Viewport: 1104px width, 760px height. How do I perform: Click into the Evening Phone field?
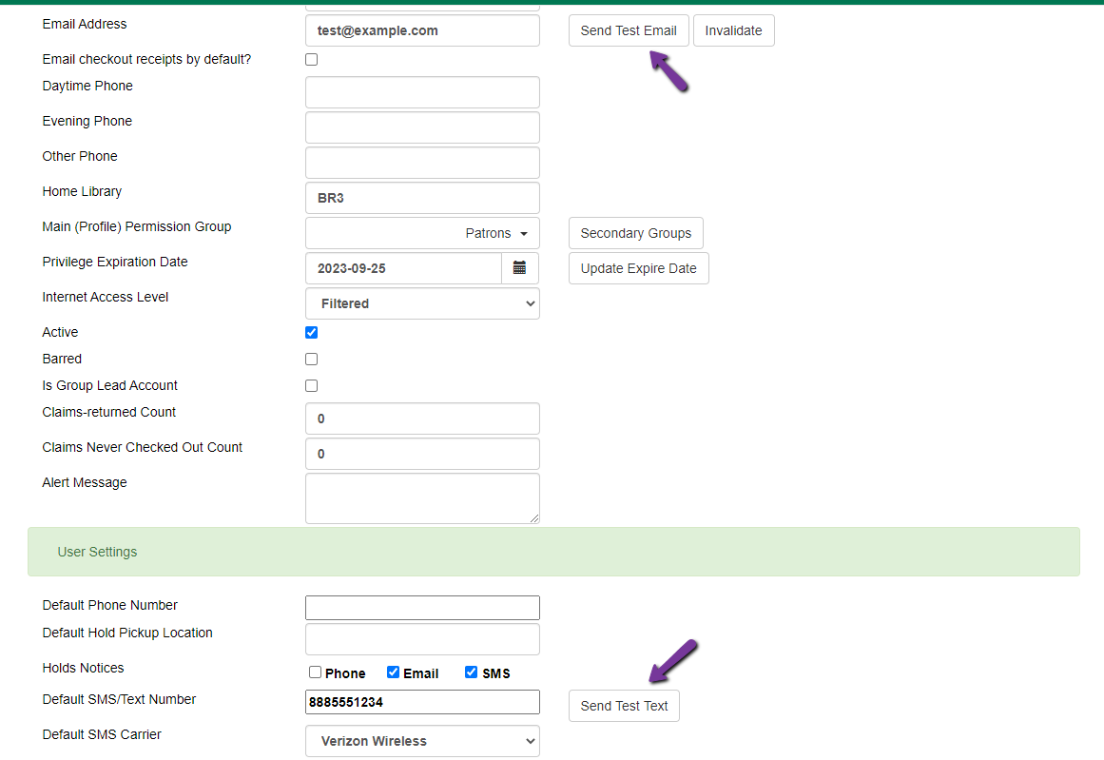[x=422, y=127]
